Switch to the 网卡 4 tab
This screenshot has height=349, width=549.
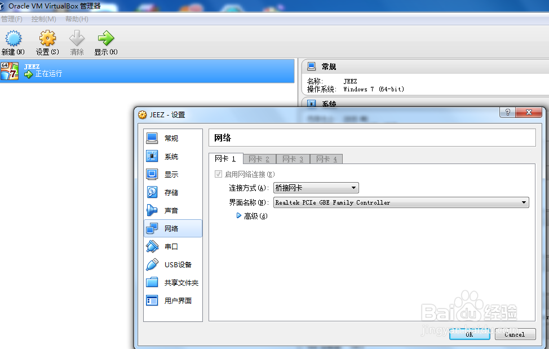coord(326,159)
